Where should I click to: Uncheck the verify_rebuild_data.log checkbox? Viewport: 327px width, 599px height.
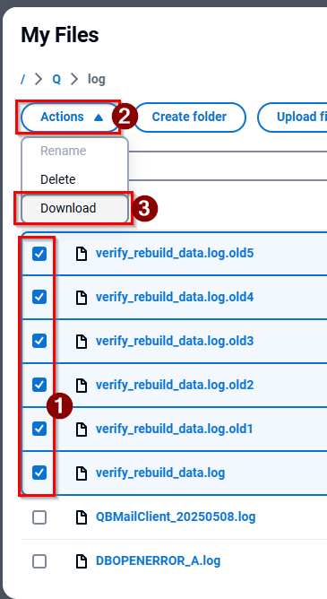39,473
